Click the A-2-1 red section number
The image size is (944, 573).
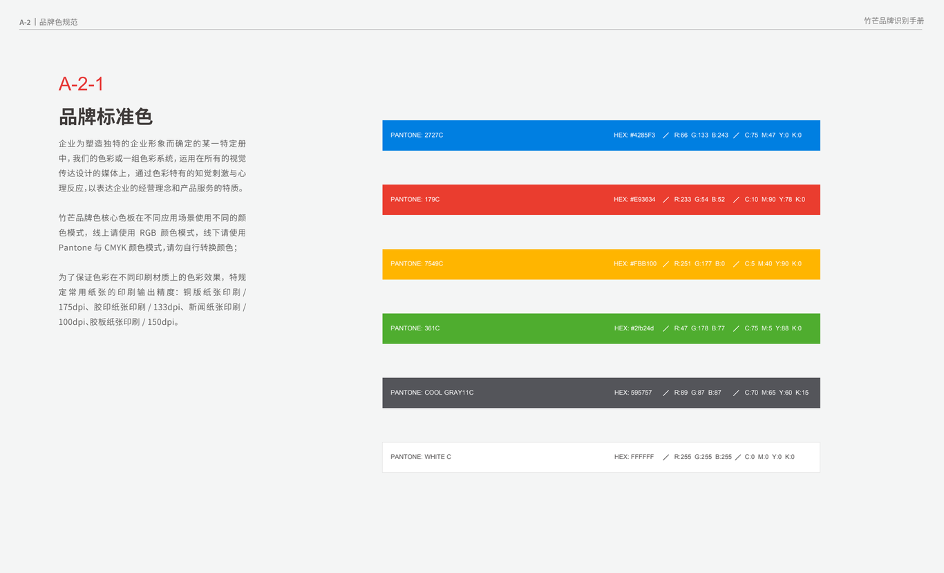point(82,84)
